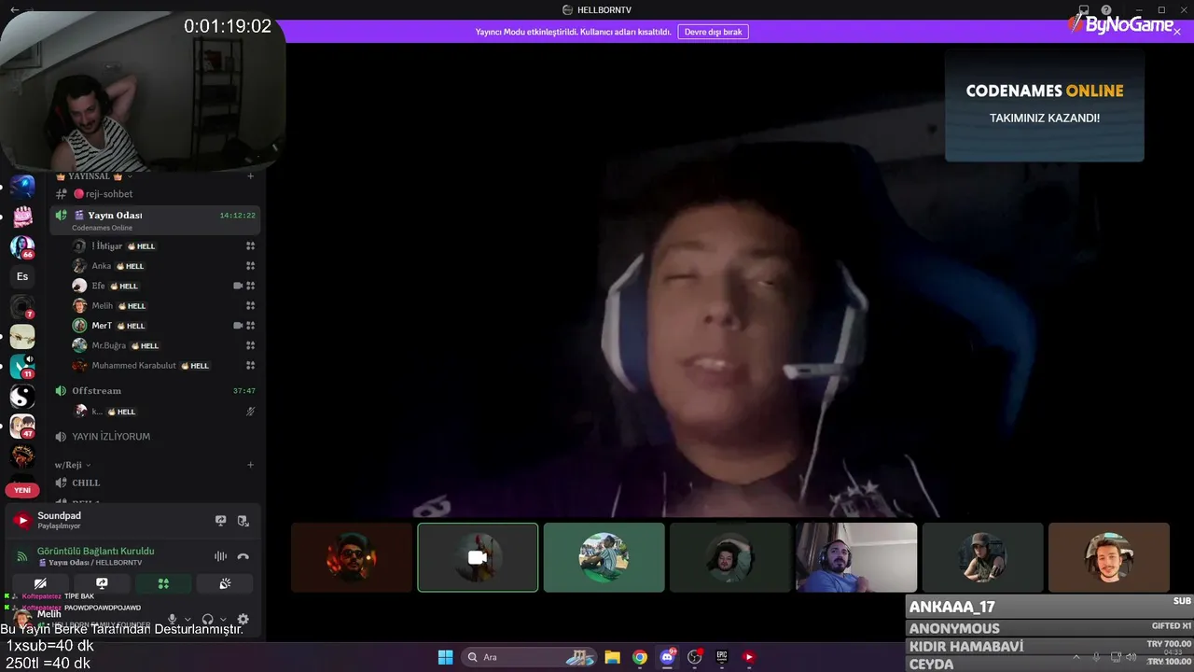Open Discord user settings gear
Screen dimensions: 1194x672
tap(243, 619)
